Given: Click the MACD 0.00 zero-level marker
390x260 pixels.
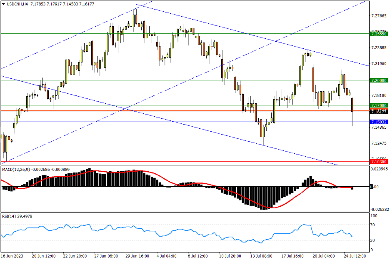Looking at the screenshot, I should 375,187.
